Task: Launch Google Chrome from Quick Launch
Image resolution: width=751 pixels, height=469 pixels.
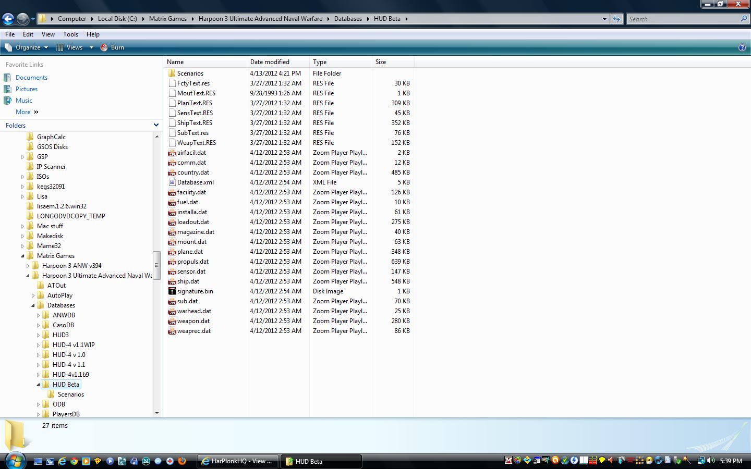Action: [x=74, y=461]
